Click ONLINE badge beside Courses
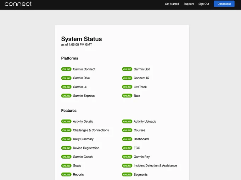 [x=127, y=130]
